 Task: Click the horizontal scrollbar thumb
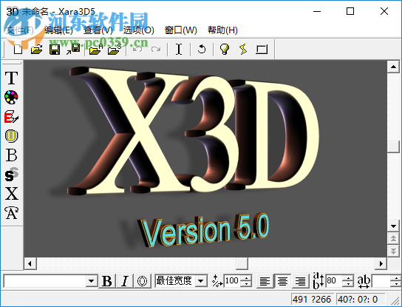242,263
